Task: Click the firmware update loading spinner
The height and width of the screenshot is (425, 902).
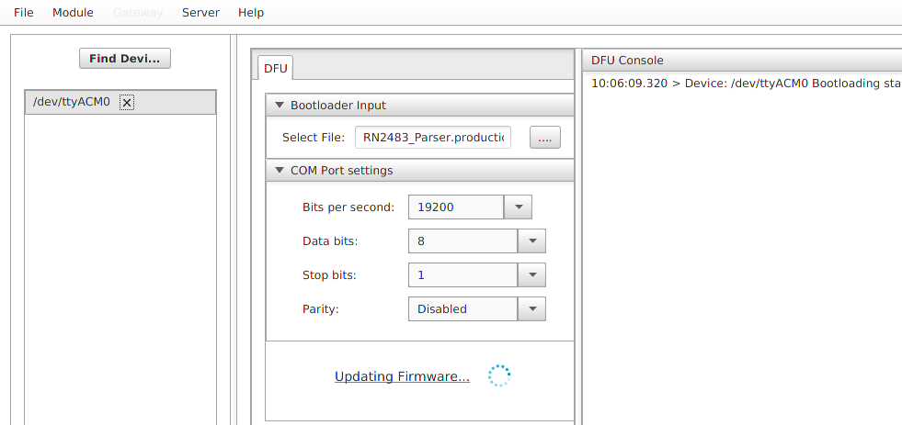Action: coord(498,375)
